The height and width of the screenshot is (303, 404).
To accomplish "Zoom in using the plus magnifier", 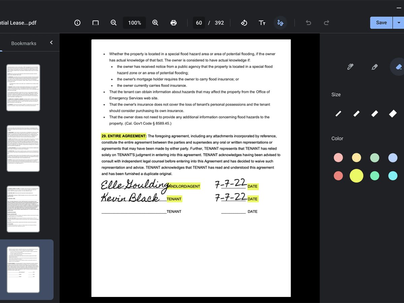I will [155, 23].
